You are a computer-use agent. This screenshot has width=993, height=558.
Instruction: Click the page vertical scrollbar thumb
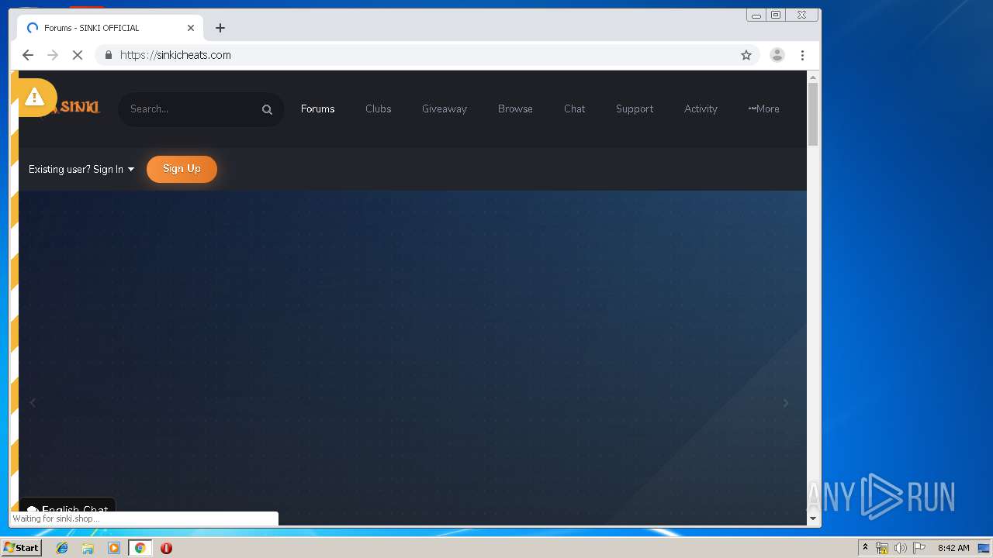[x=813, y=114]
